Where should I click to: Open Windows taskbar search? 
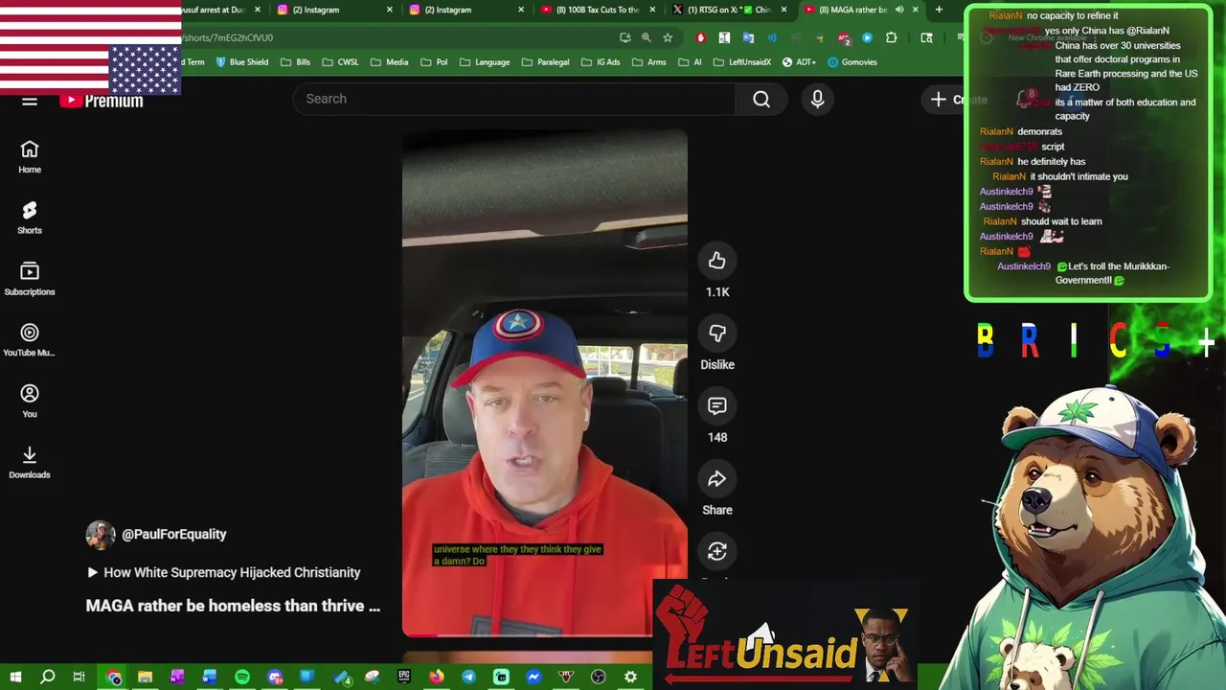click(48, 678)
